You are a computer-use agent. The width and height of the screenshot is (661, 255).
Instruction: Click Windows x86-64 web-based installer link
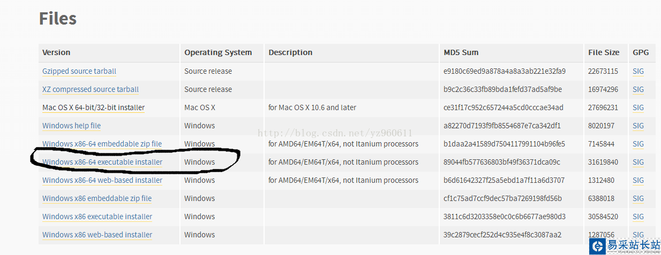click(102, 180)
